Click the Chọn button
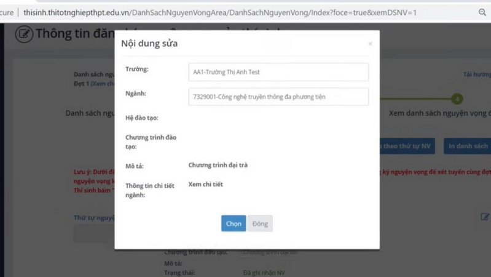Image resolution: width=491 pixels, height=277 pixels. coord(234,223)
